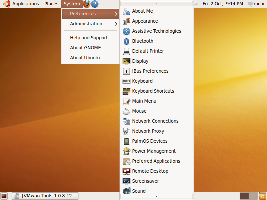267x200 pixels.
Task: Open the Trash icon in bottom panel
Action: (263, 196)
